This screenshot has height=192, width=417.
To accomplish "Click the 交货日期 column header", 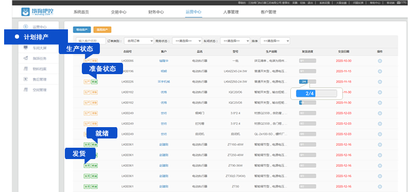I will click(343, 51).
